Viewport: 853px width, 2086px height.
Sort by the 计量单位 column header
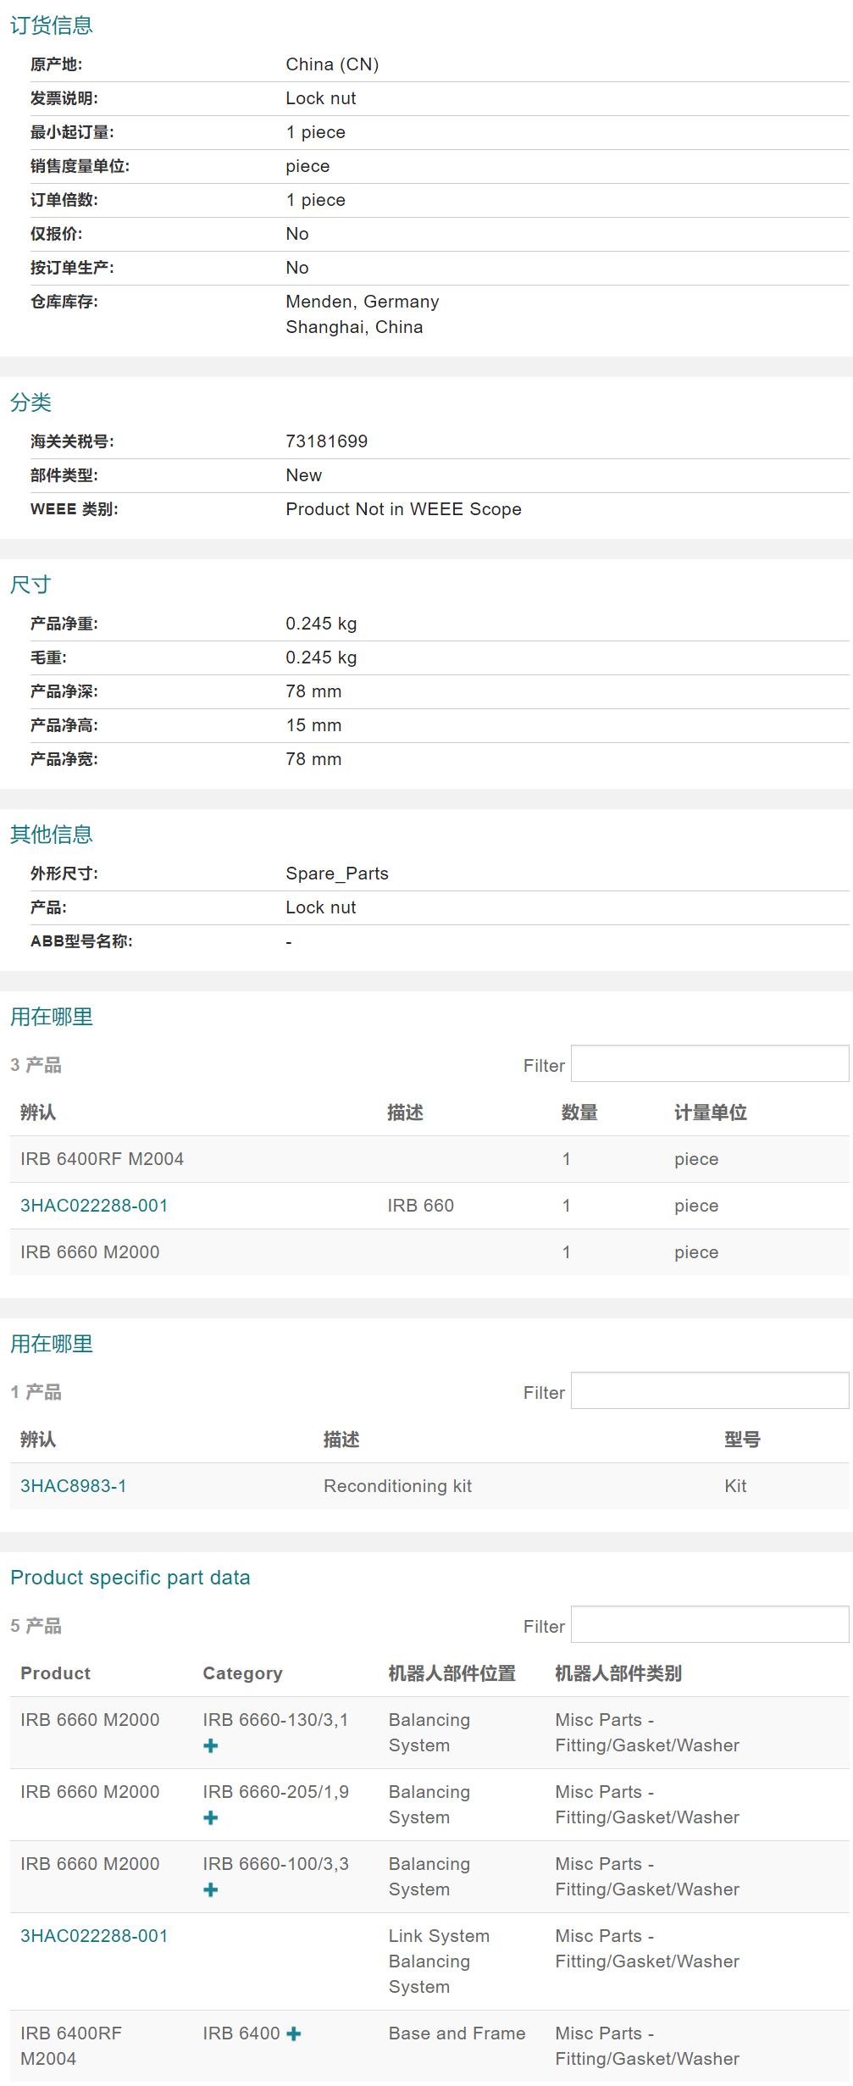point(710,1112)
